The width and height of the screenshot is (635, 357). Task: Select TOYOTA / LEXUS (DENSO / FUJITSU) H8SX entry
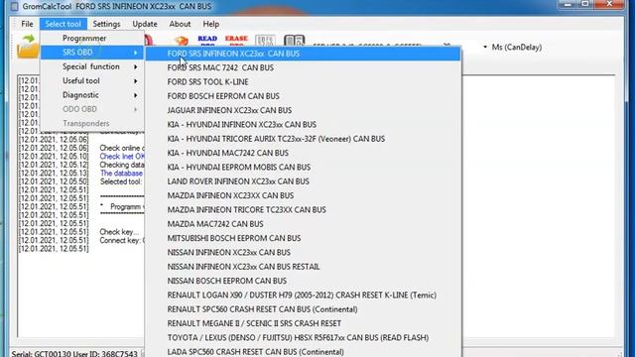tap(303, 337)
